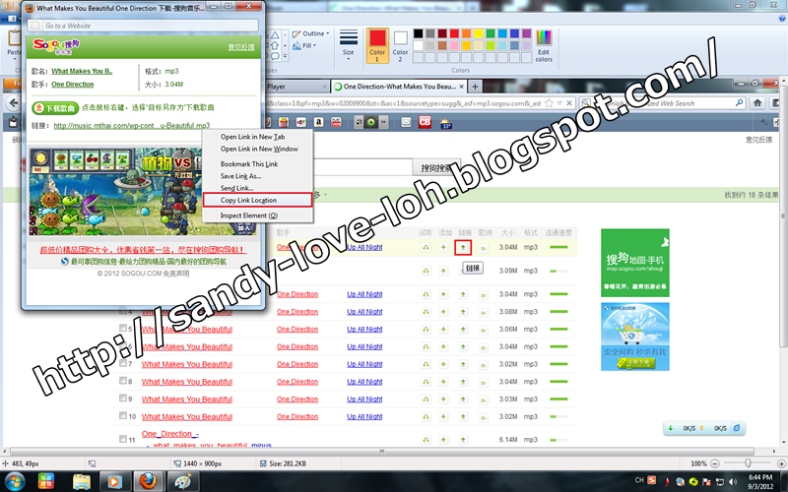The height and width of the screenshot is (492, 788).
Task: Click Firefox icon in taskbar
Action: pyautogui.click(x=148, y=481)
